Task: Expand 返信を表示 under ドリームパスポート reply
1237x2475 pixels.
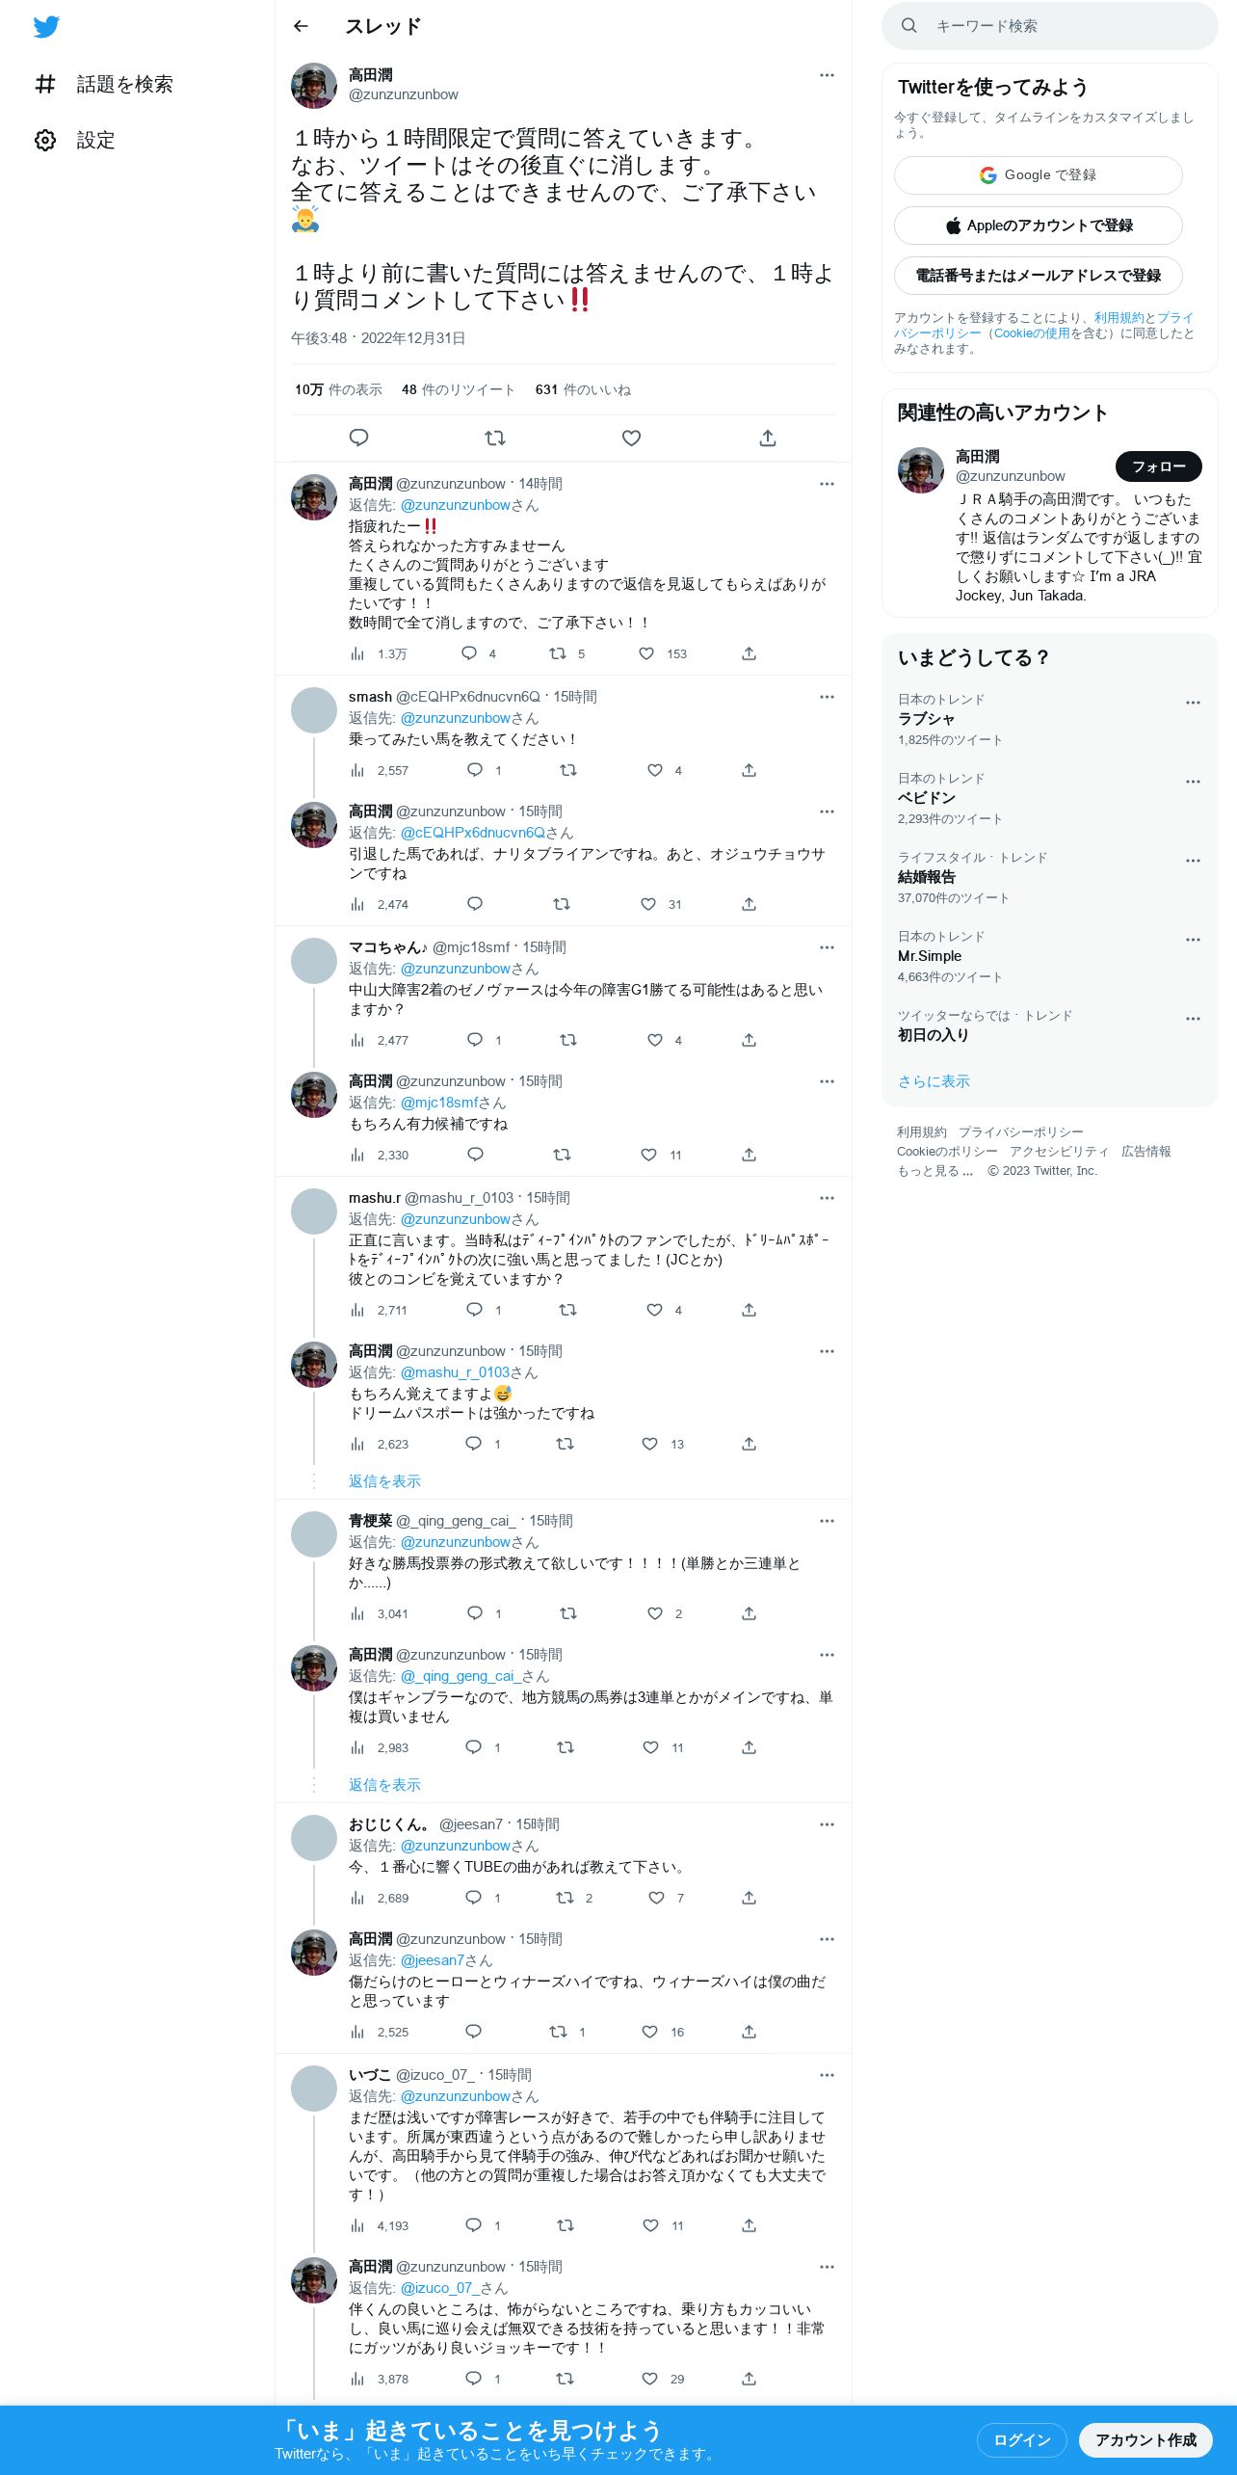Action: 384,1481
